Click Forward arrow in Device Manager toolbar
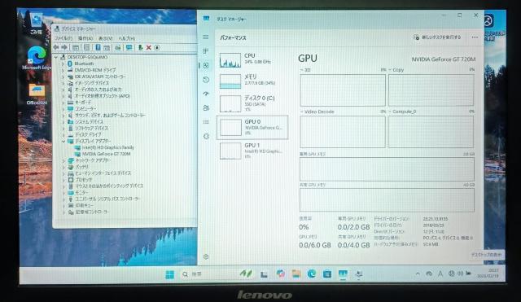Image resolution: width=521 pixels, height=302 pixels. tap(64, 47)
